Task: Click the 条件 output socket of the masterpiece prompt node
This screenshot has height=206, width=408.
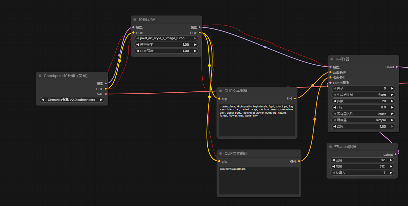Action: [295, 99]
